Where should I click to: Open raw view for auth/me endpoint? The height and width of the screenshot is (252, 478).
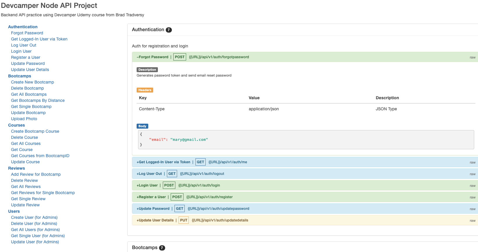[x=472, y=162]
